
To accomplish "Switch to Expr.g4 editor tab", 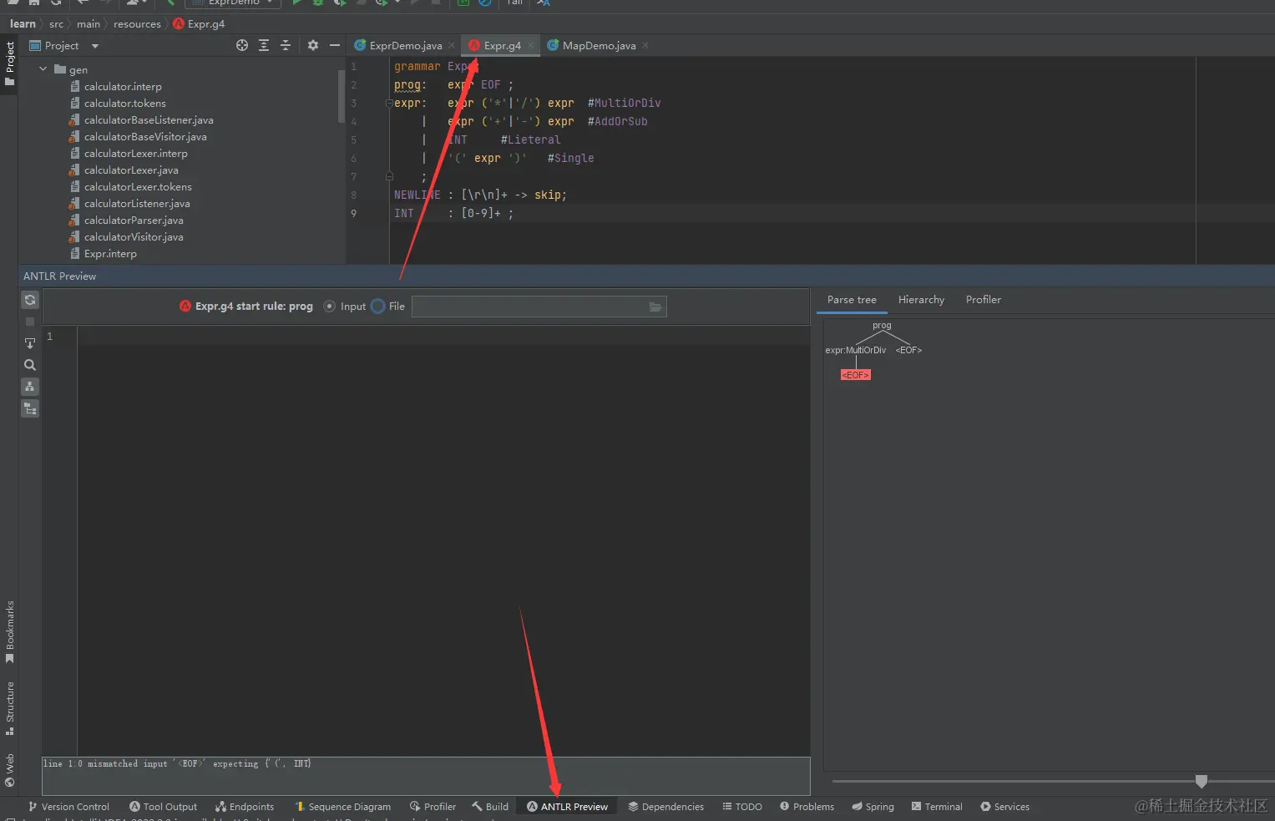I will tap(502, 45).
